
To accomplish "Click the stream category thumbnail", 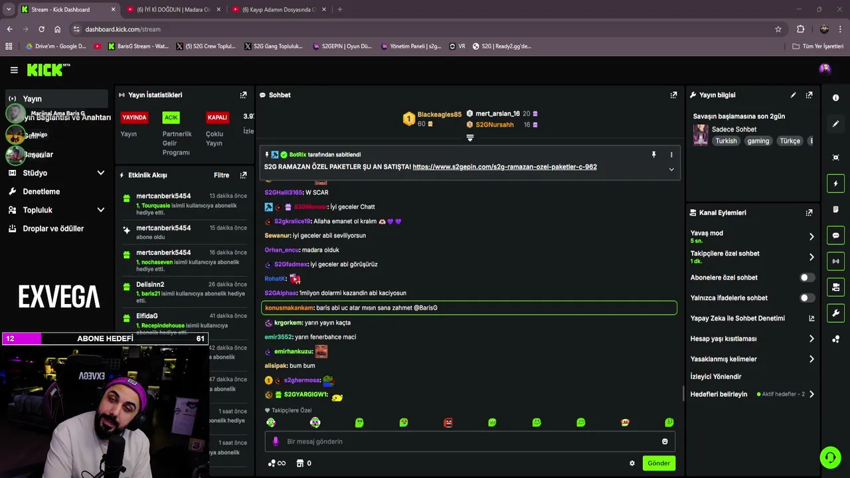I will tap(701, 135).
